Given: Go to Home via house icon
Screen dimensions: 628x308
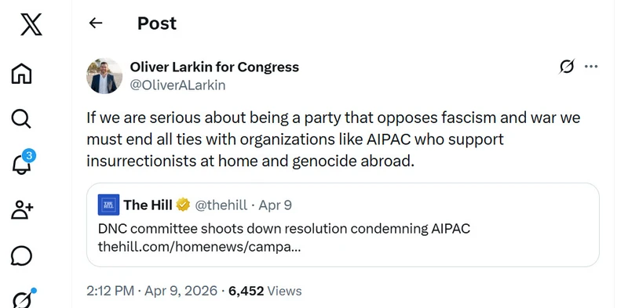Looking at the screenshot, I should tap(22, 74).
